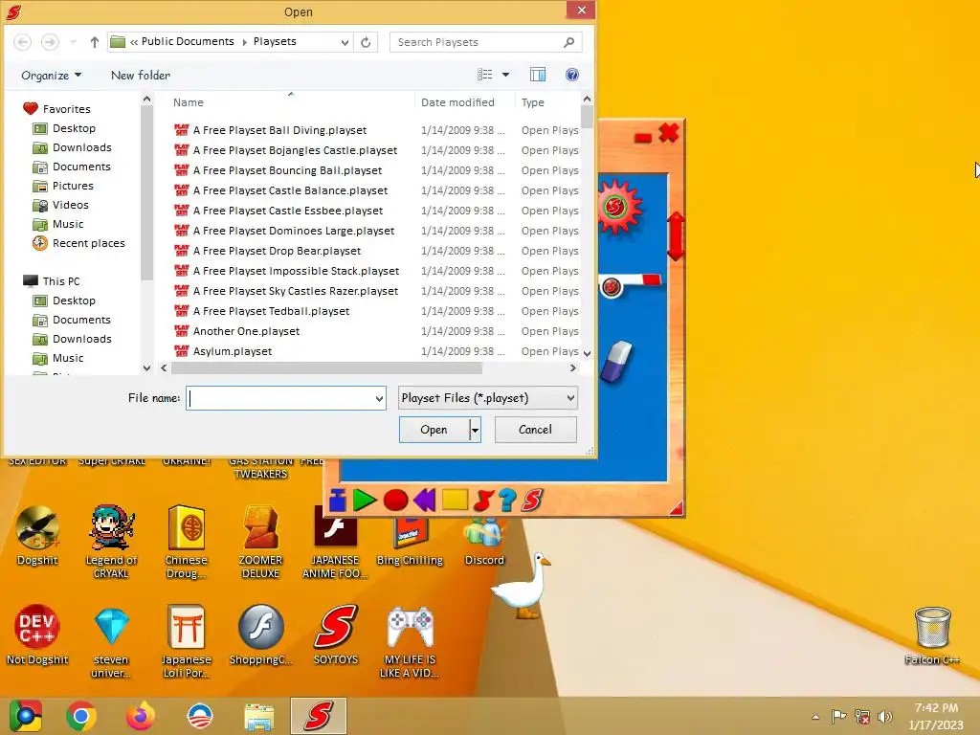The image size is (980, 735).
Task: Open Chrome from the taskbar
Action: [x=81, y=716]
